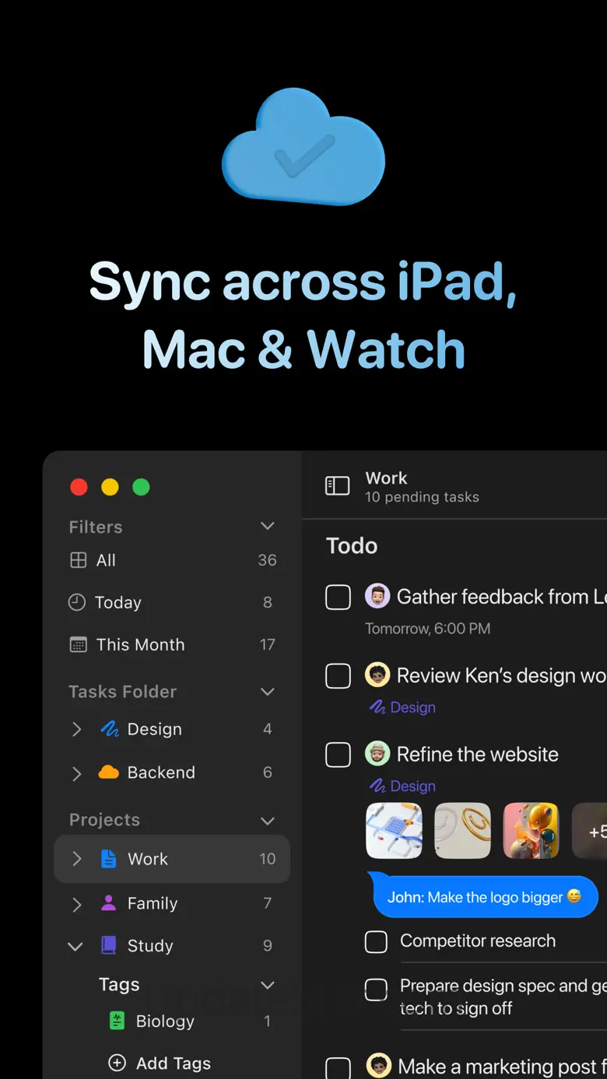The image size is (607, 1079).
Task: Click the This Month calendar icon
Action: (x=78, y=644)
